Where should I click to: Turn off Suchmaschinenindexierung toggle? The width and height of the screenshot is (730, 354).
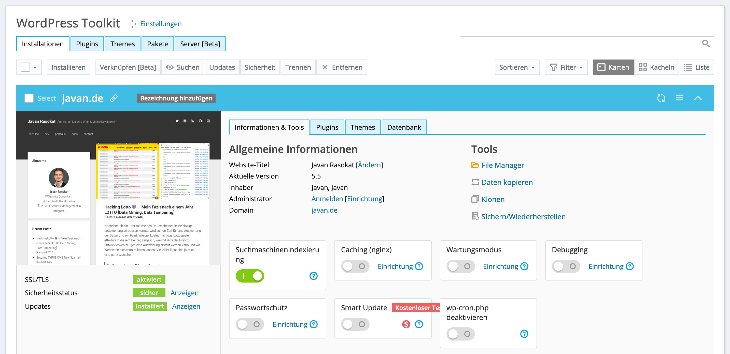click(x=250, y=276)
